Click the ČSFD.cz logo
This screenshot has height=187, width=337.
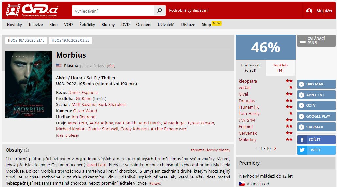coord(32,10)
